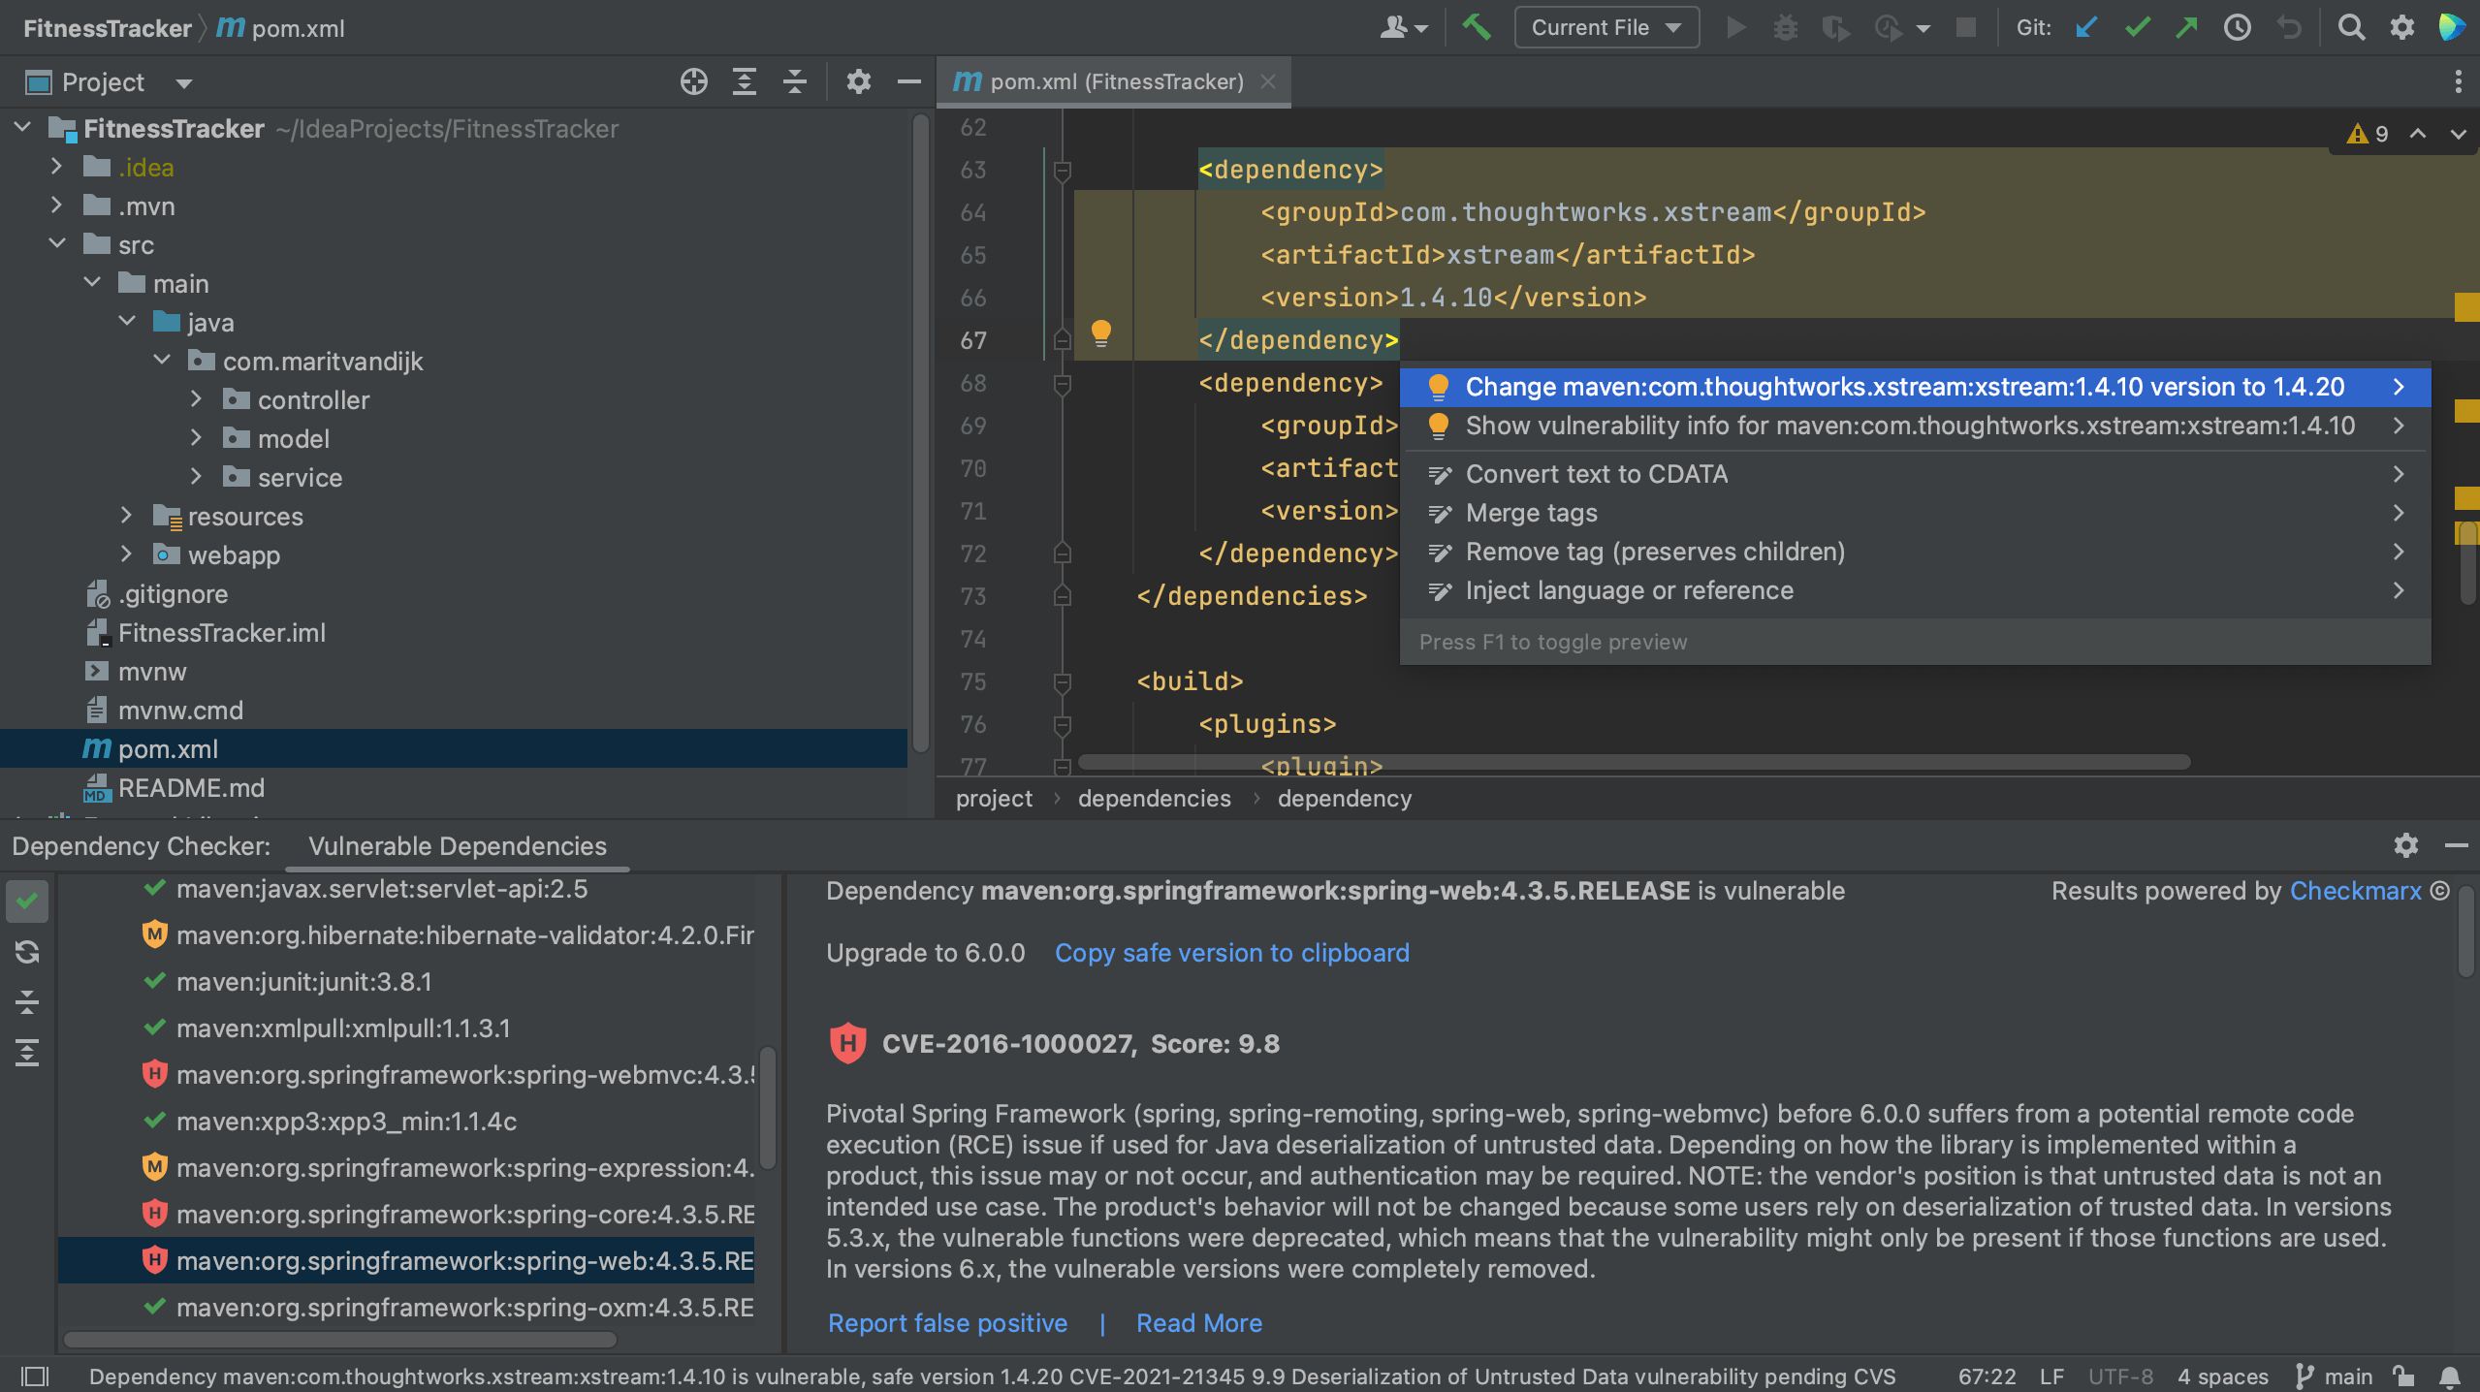Build the project with the hammer icon
Image resolution: width=2480 pixels, height=1392 pixels.
[1477, 27]
